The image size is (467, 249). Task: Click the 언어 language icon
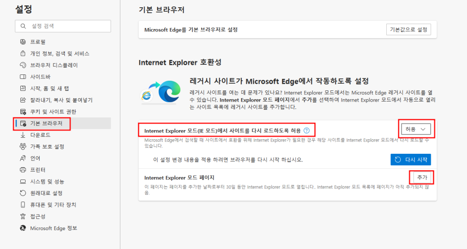coord(23,158)
